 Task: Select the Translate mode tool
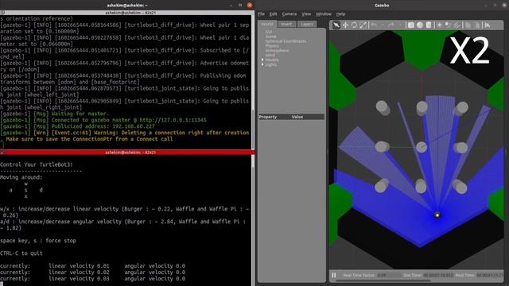tap(345, 25)
